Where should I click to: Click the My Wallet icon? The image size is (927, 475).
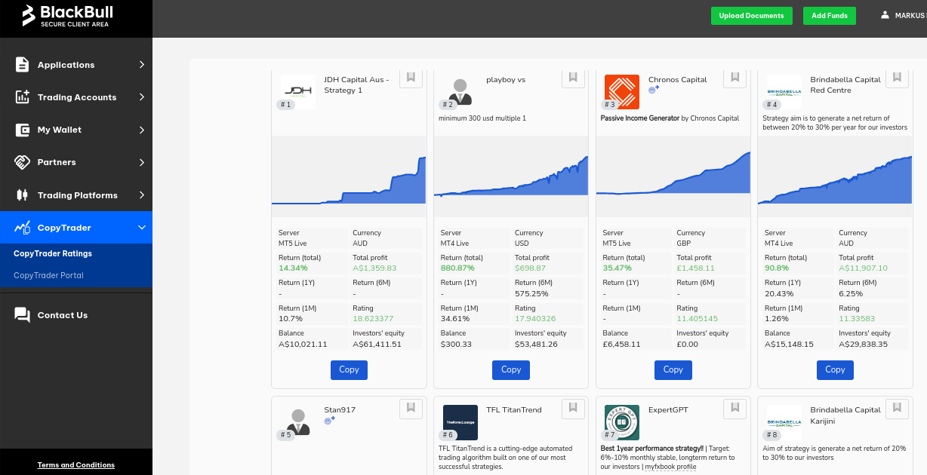coord(22,130)
